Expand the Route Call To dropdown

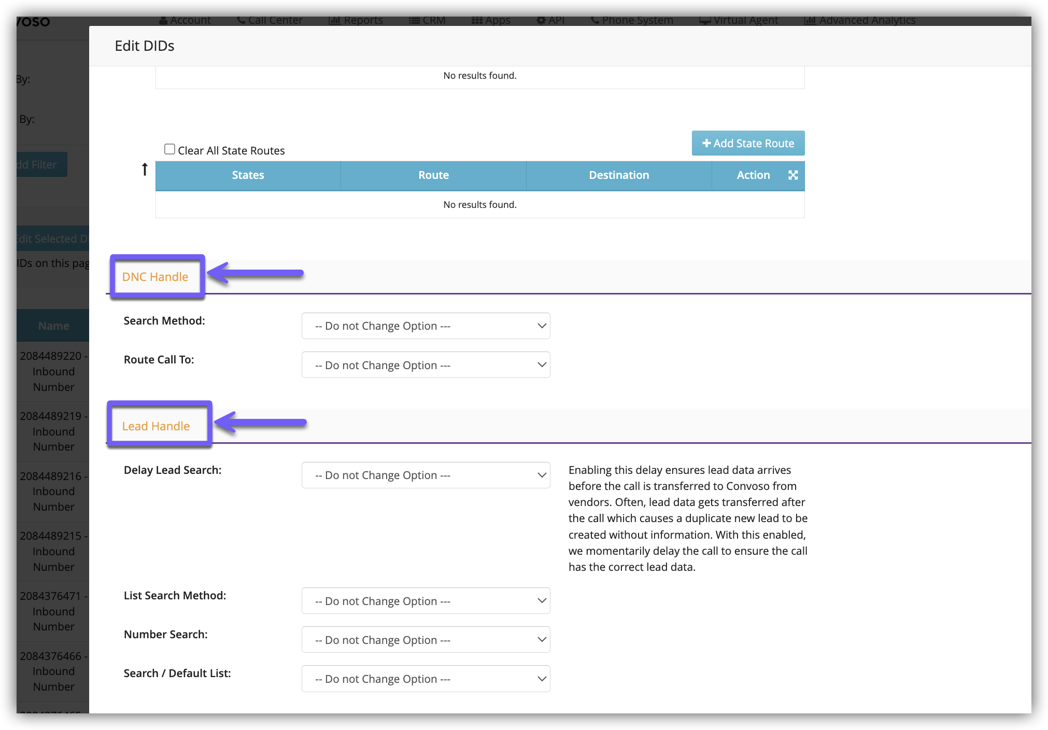[426, 365]
